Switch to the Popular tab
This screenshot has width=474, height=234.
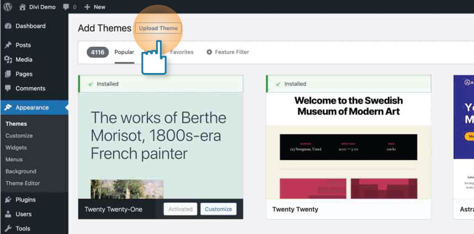click(124, 52)
